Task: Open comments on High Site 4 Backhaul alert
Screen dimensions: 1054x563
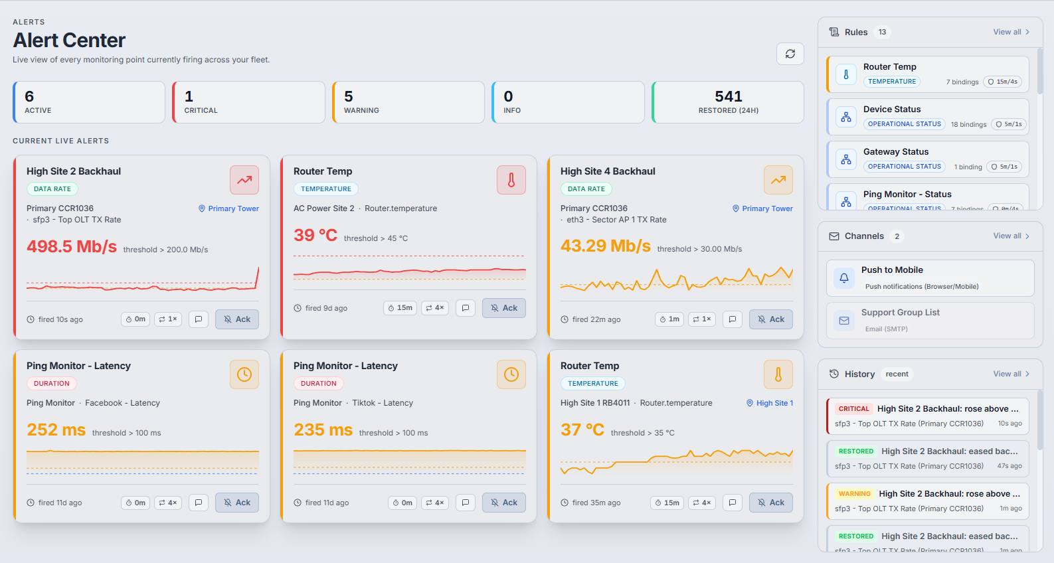Action: (x=733, y=319)
